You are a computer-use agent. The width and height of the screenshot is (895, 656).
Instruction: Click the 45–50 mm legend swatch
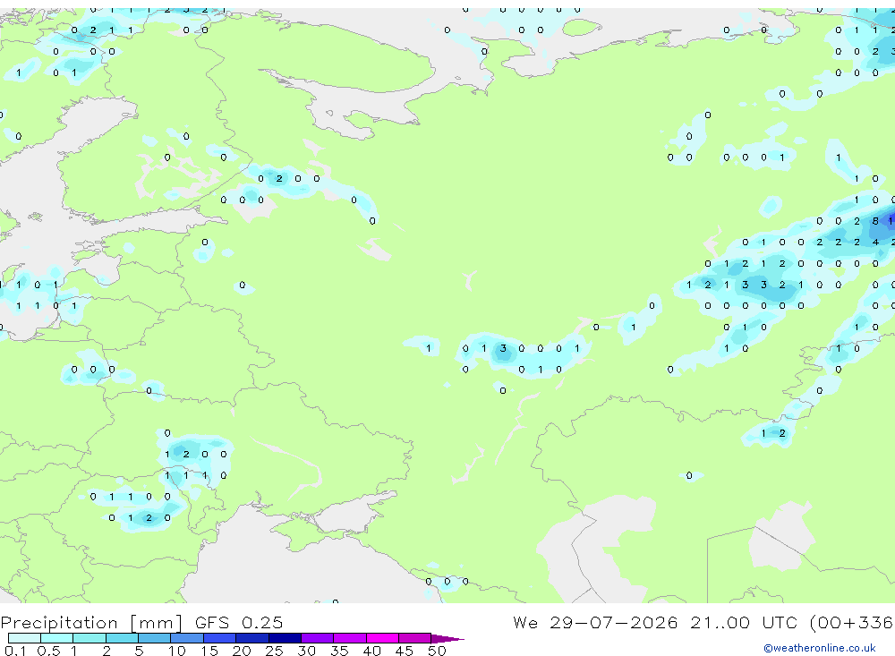click(x=415, y=638)
